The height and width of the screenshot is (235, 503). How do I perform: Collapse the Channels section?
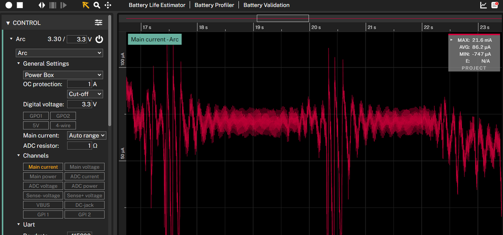[19, 155]
